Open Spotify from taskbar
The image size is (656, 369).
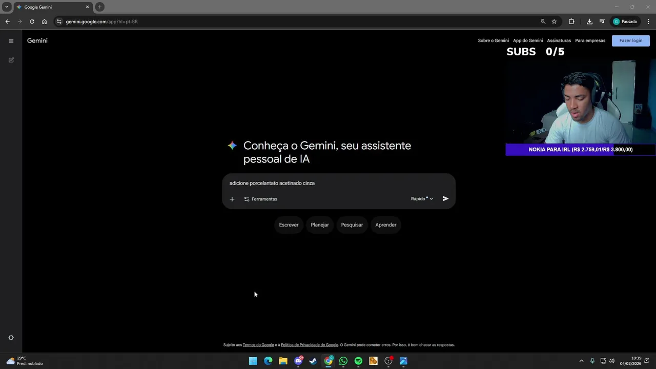(x=358, y=361)
